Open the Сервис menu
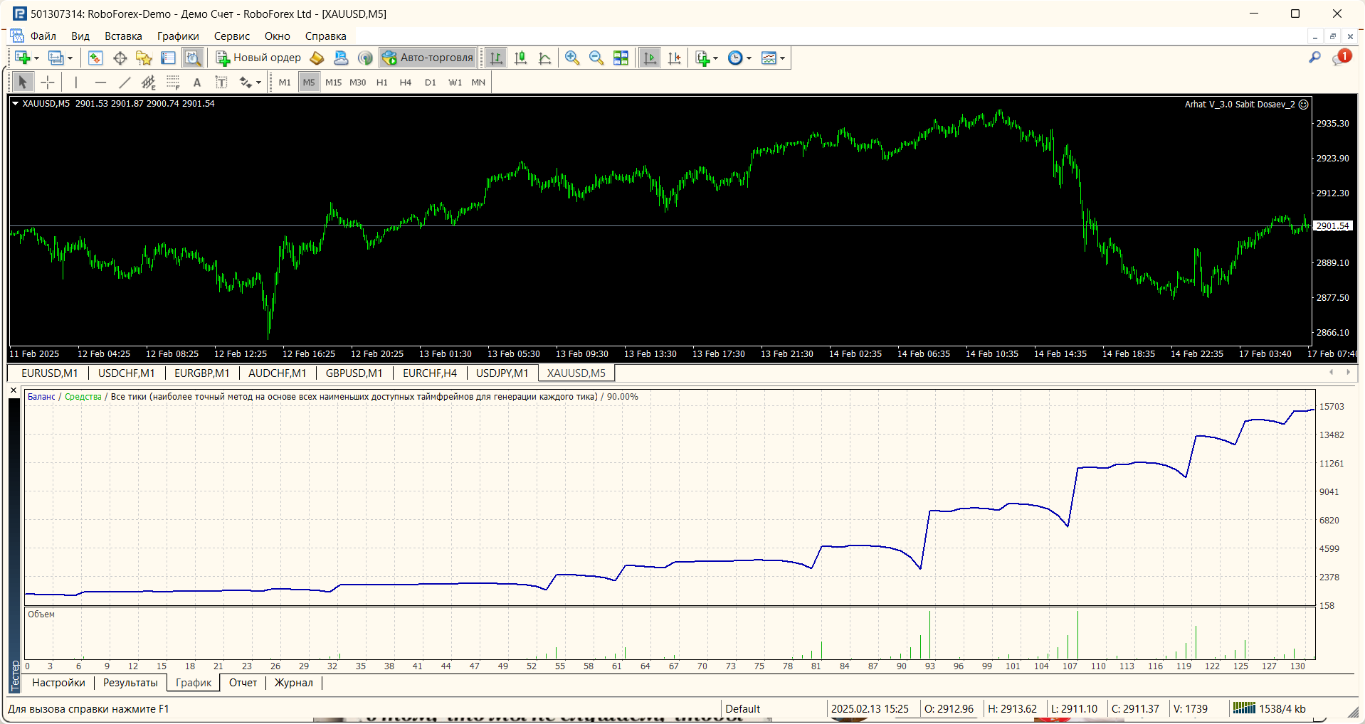The width and height of the screenshot is (1365, 724). tap(232, 36)
